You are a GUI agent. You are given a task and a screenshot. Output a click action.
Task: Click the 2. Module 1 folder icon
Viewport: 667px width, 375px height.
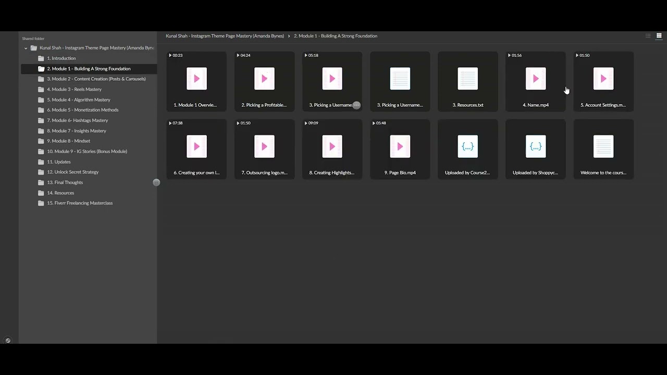click(x=41, y=69)
